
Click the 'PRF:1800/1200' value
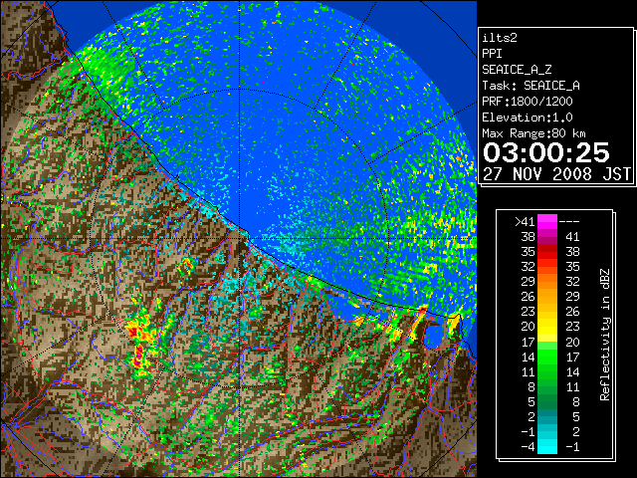pyautogui.click(x=528, y=102)
